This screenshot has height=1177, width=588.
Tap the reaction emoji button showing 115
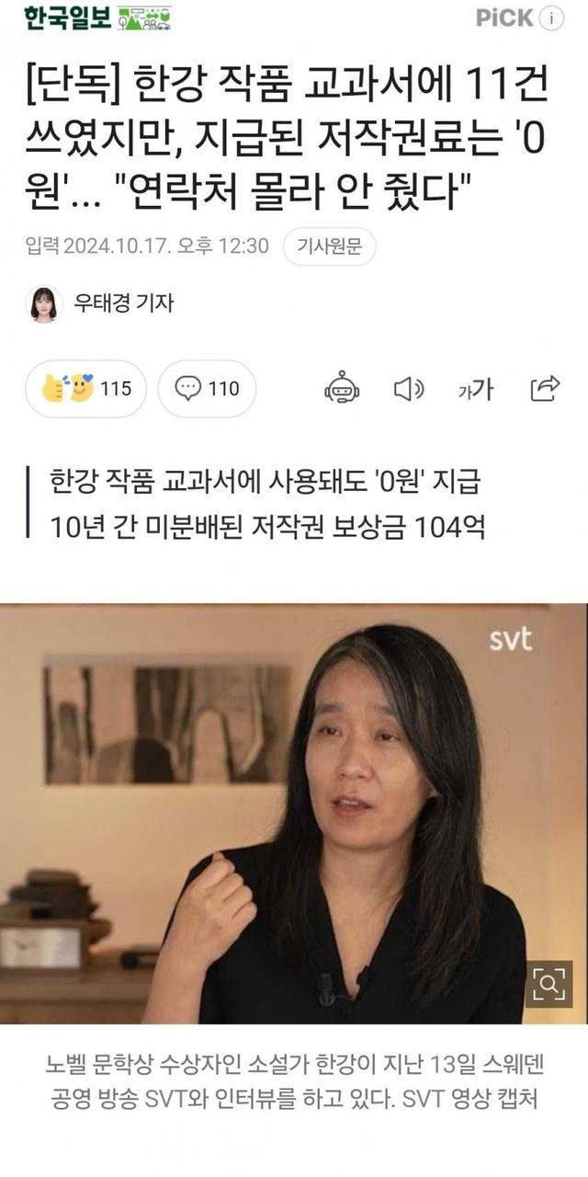pyautogui.click(x=86, y=389)
